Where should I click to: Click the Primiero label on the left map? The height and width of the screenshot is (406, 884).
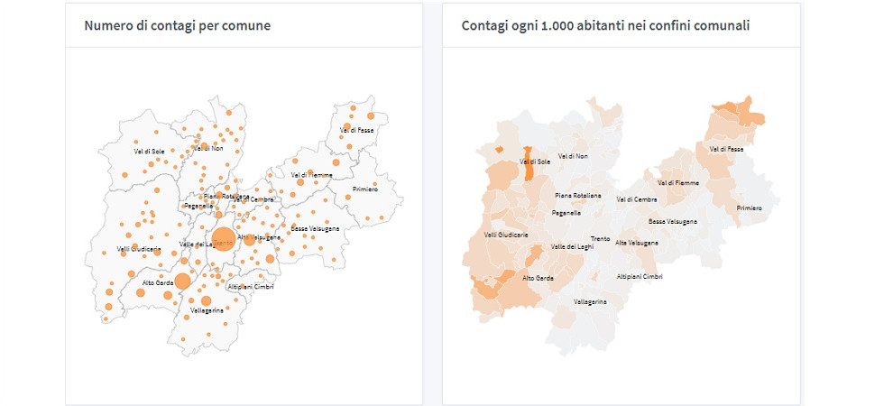[x=364, y=189]
